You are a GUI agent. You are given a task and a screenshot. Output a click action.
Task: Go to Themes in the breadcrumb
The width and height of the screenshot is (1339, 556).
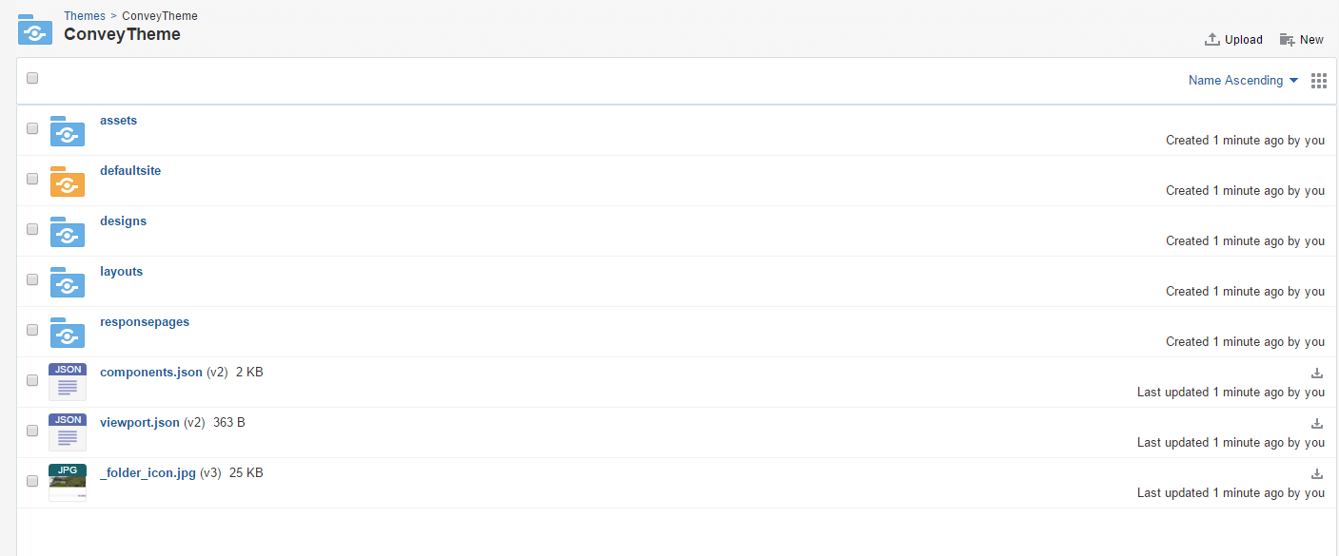(85, 16)
